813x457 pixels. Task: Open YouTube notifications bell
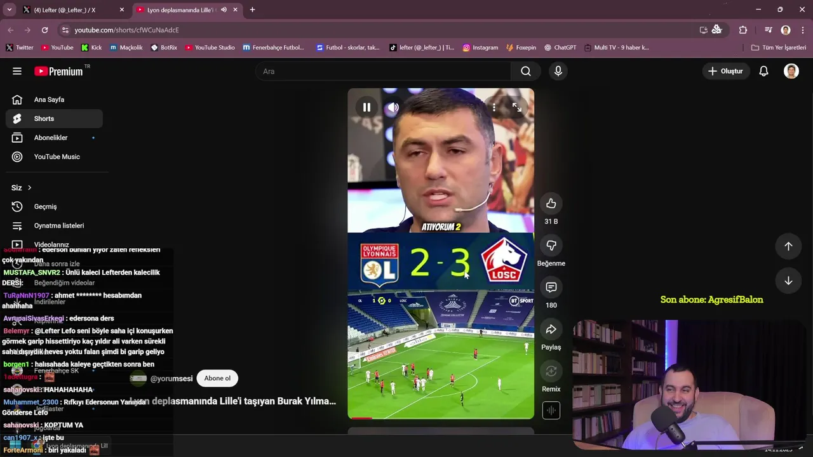pos(764,71)
